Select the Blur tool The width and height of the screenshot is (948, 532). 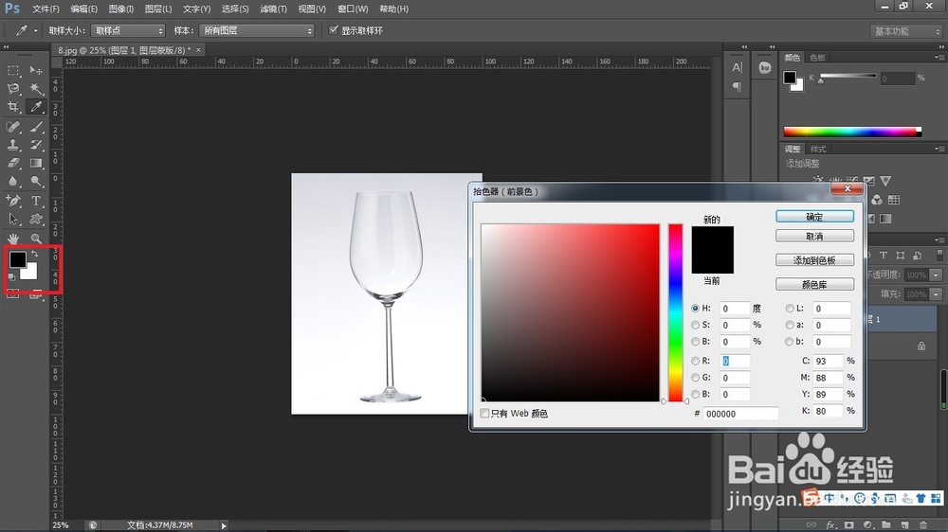pyautogui.click(x=13, y=181)
